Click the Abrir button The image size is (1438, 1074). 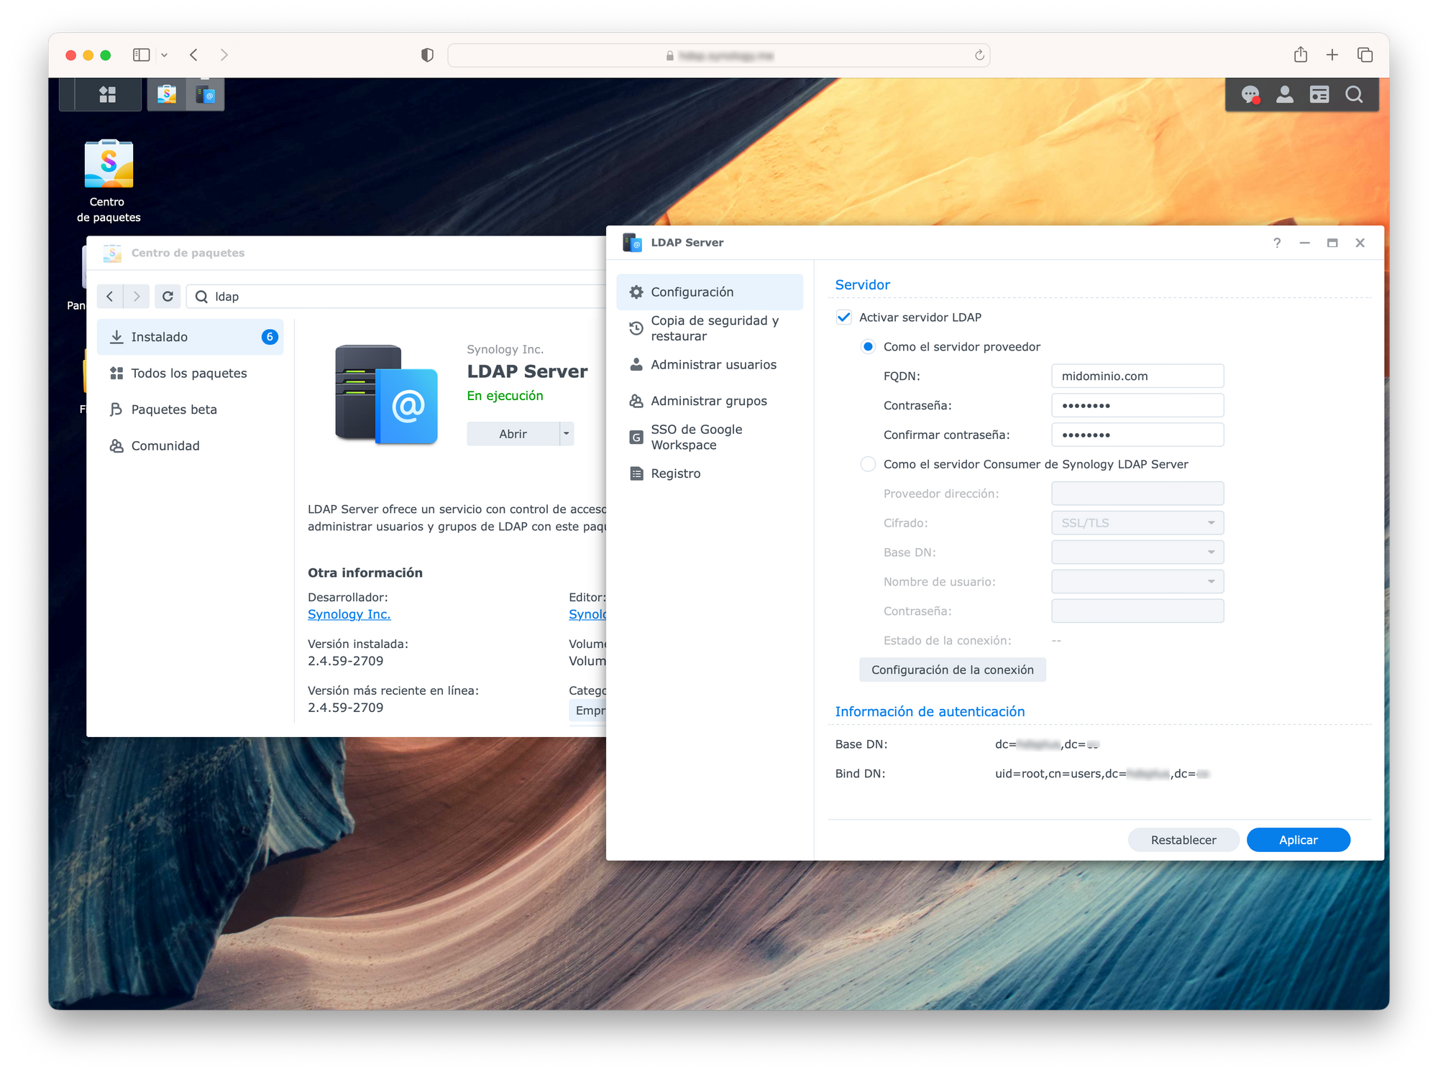[x=513, y=433]
